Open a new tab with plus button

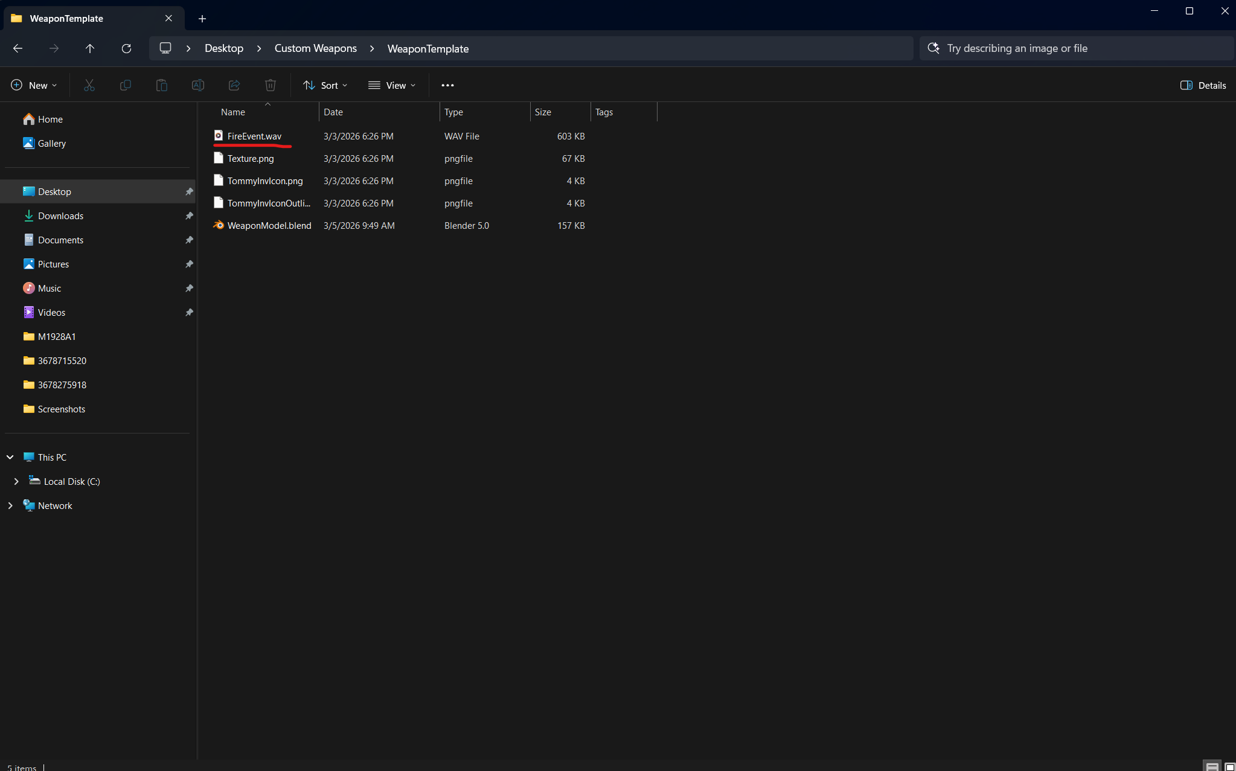click(202, 19)
